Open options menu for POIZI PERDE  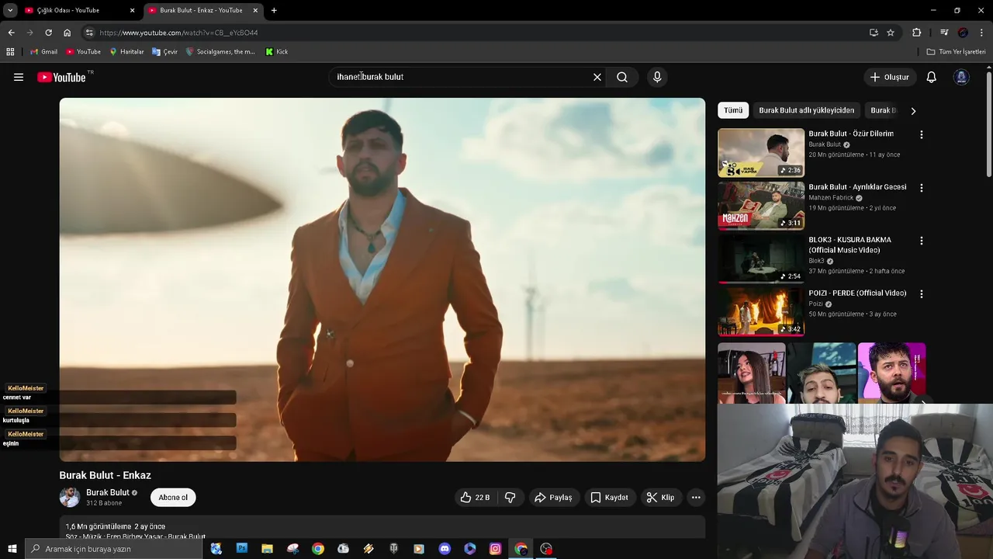pyautogui.click(x=921, y=294)
